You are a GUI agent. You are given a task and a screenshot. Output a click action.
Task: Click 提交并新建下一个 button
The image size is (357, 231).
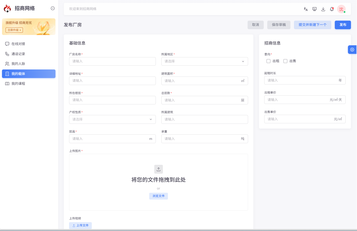(313, 25)
